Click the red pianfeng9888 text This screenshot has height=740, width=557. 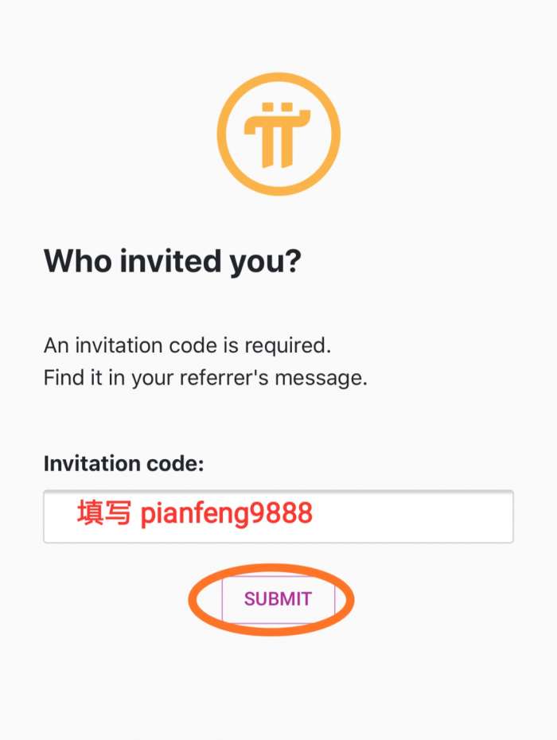[226, 514]
